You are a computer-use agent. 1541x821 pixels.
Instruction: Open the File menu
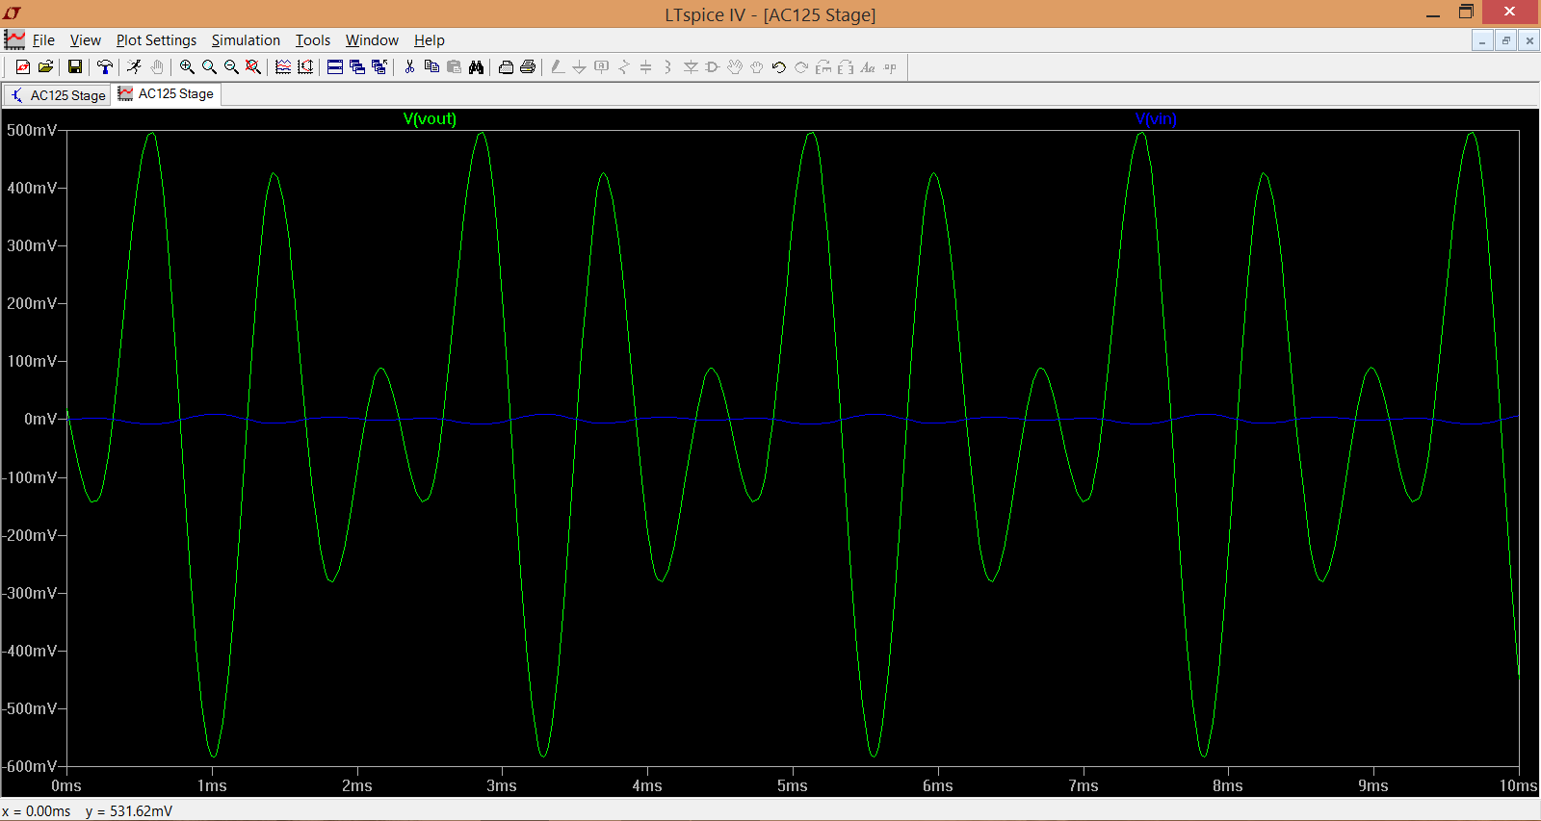click(x=43, y=40)
